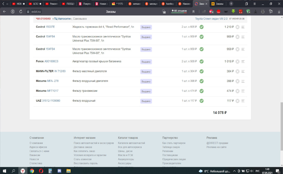Screen dimensions: 283x174
Task: Expand the hidden system tray icons chevron
Action: click(x=234, y=171)
